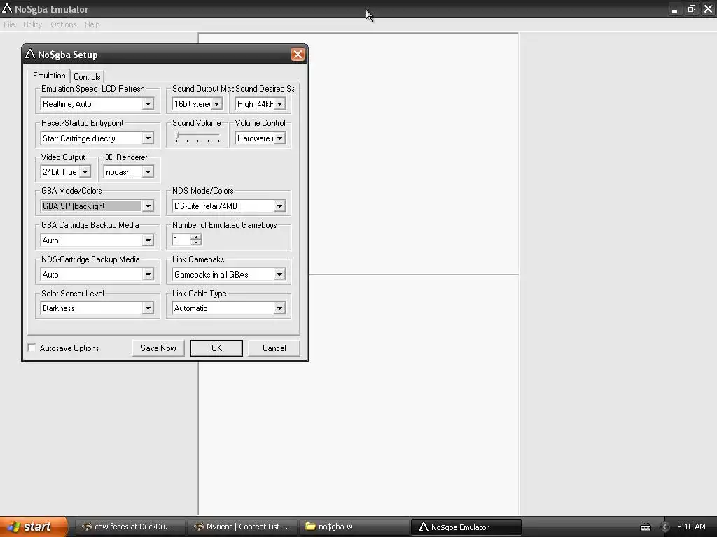Select the Emulation tab
The width and height of the screenshot is (717, 537).
49,76
